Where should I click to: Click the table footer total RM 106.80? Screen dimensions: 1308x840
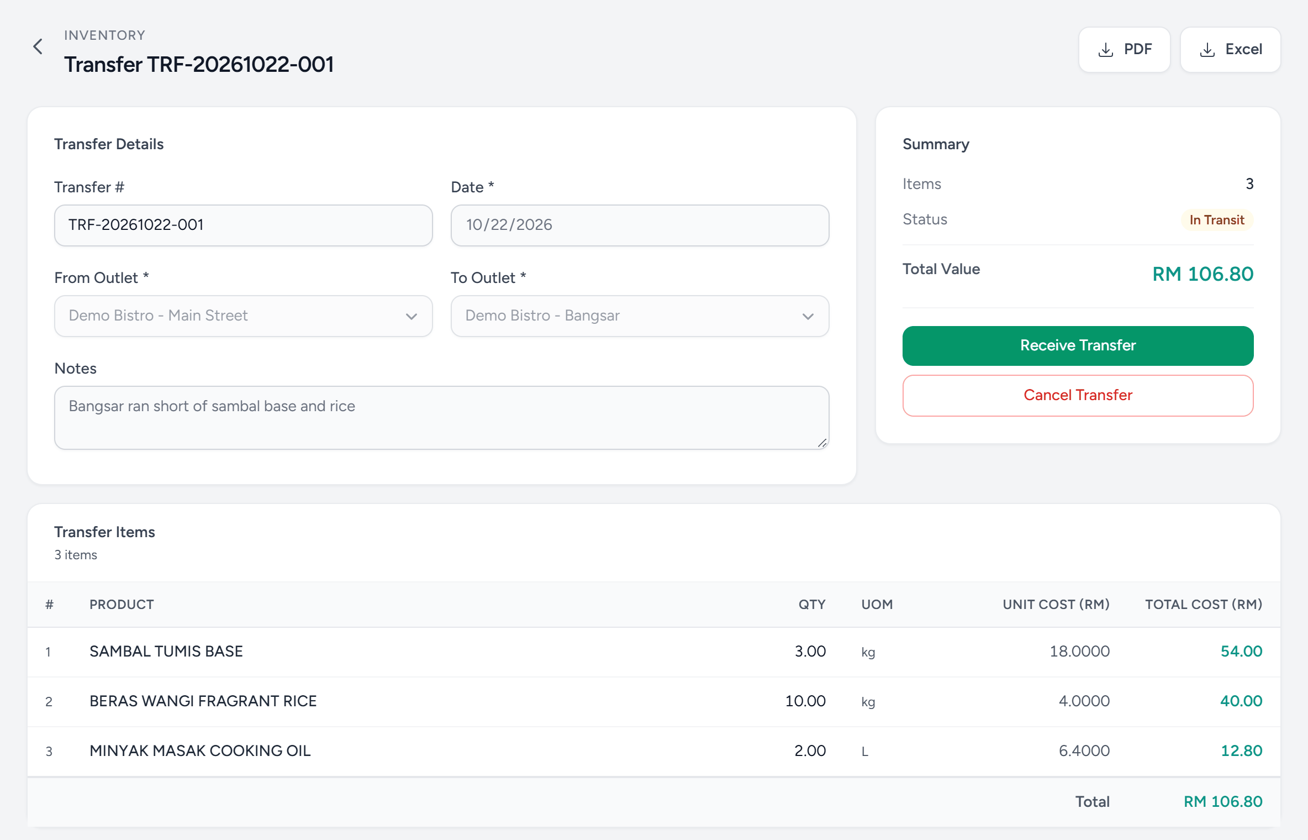click(x=1223, y=802)
